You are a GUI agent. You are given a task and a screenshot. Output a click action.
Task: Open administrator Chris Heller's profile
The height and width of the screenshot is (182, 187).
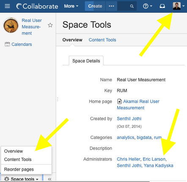click(129, 159)
